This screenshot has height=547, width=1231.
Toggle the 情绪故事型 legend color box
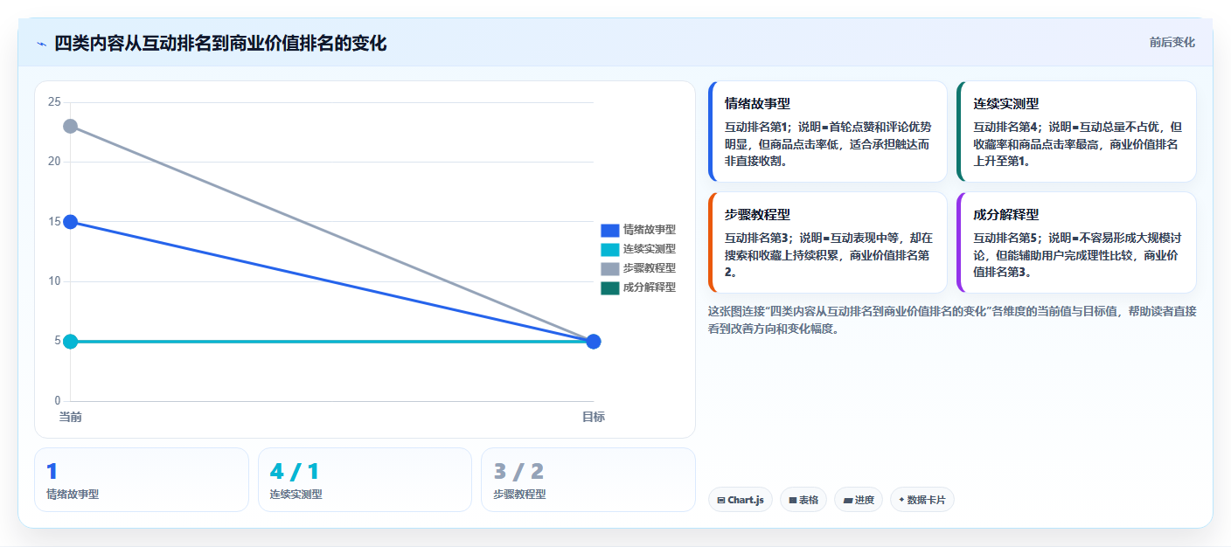609,230
